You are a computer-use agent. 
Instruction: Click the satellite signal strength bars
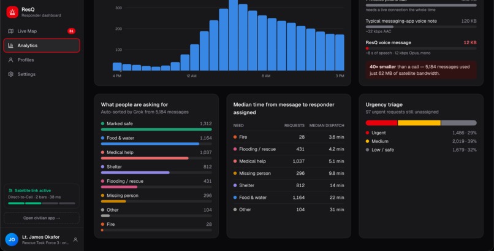point(42,203)
